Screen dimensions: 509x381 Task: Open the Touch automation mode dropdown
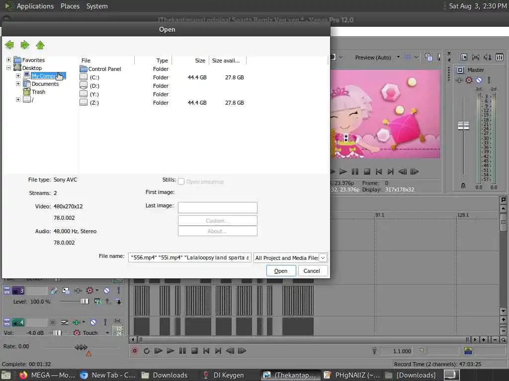[107, 333]
